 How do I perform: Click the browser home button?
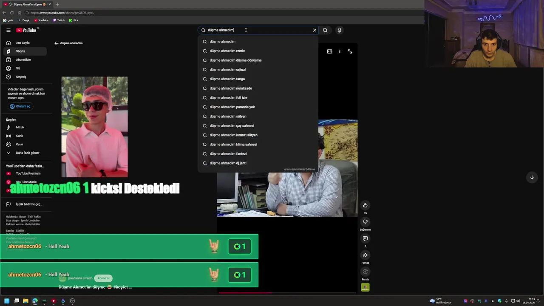coord(19,13)
